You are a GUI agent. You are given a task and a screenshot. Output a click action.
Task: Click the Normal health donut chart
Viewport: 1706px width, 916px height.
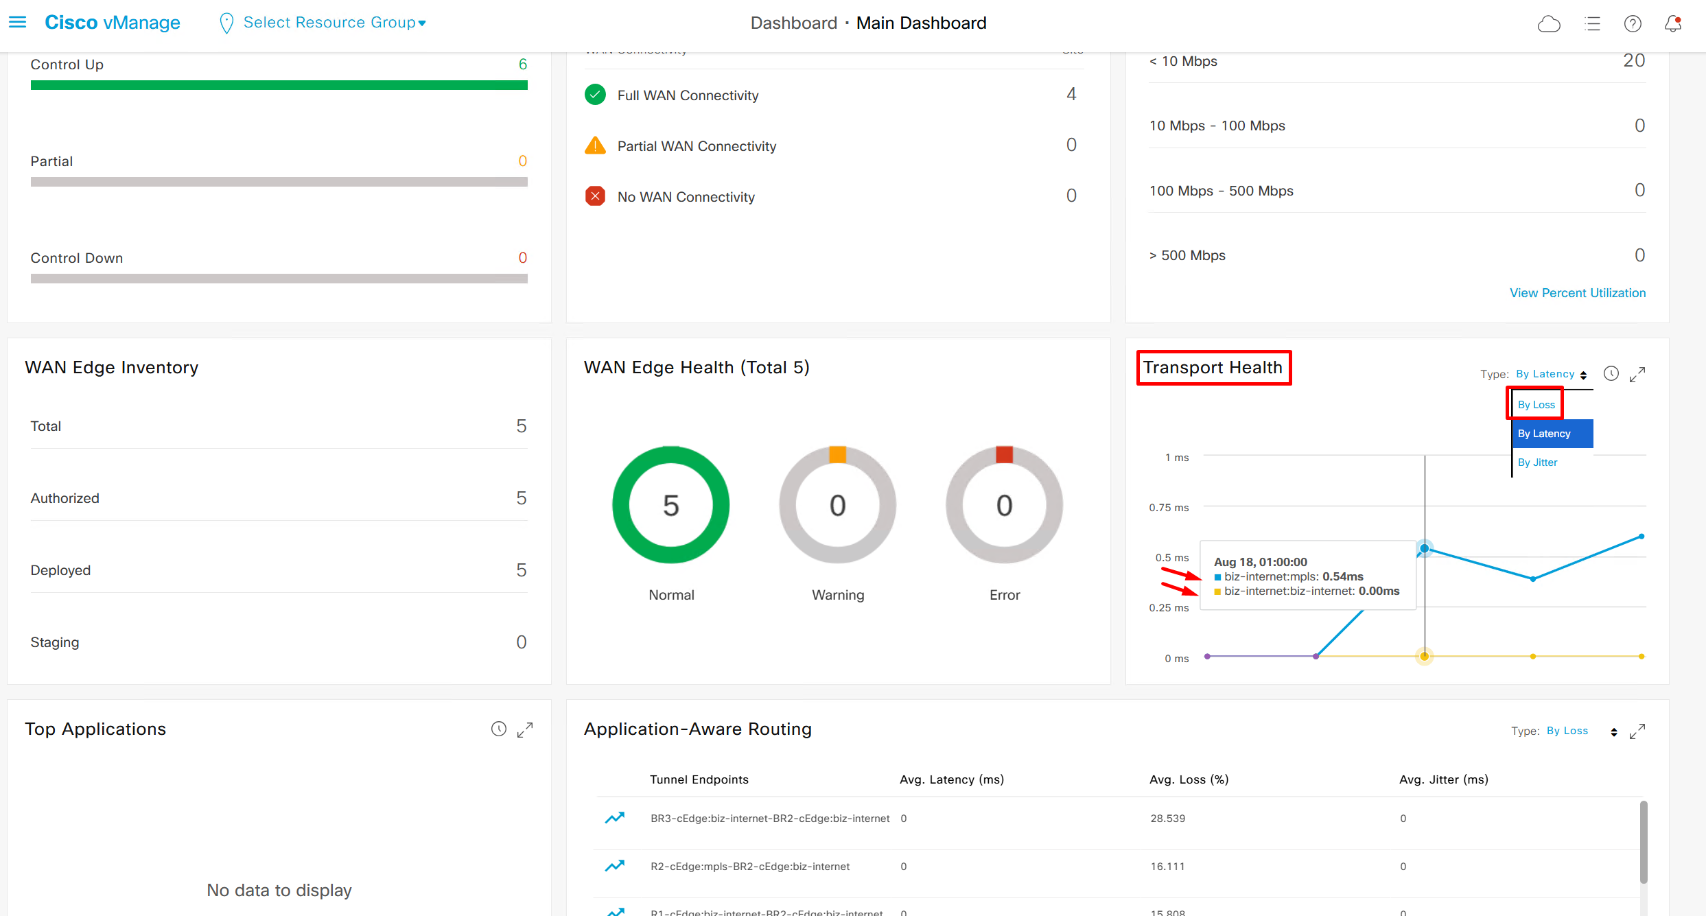[x=670, y=505]
